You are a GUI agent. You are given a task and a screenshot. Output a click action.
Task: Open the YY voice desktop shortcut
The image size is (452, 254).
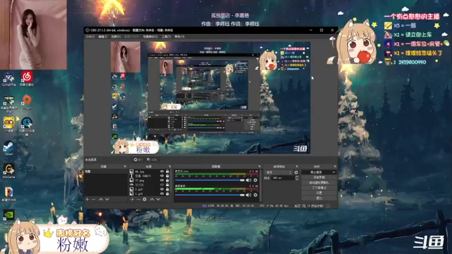tap(8, 125)
